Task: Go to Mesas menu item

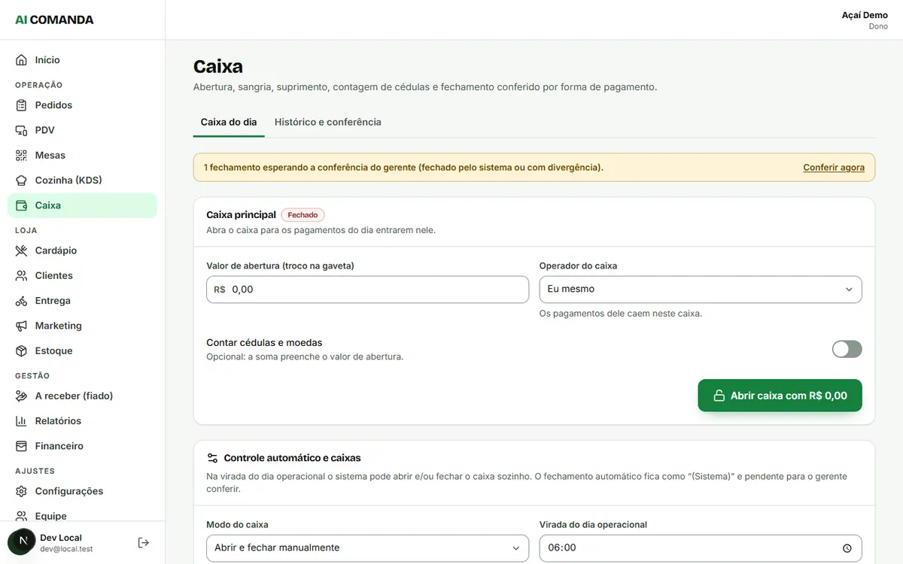Action: point(82,156)
